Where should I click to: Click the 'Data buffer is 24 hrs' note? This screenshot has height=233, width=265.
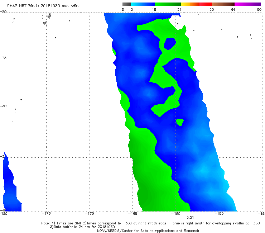point(82,227)
